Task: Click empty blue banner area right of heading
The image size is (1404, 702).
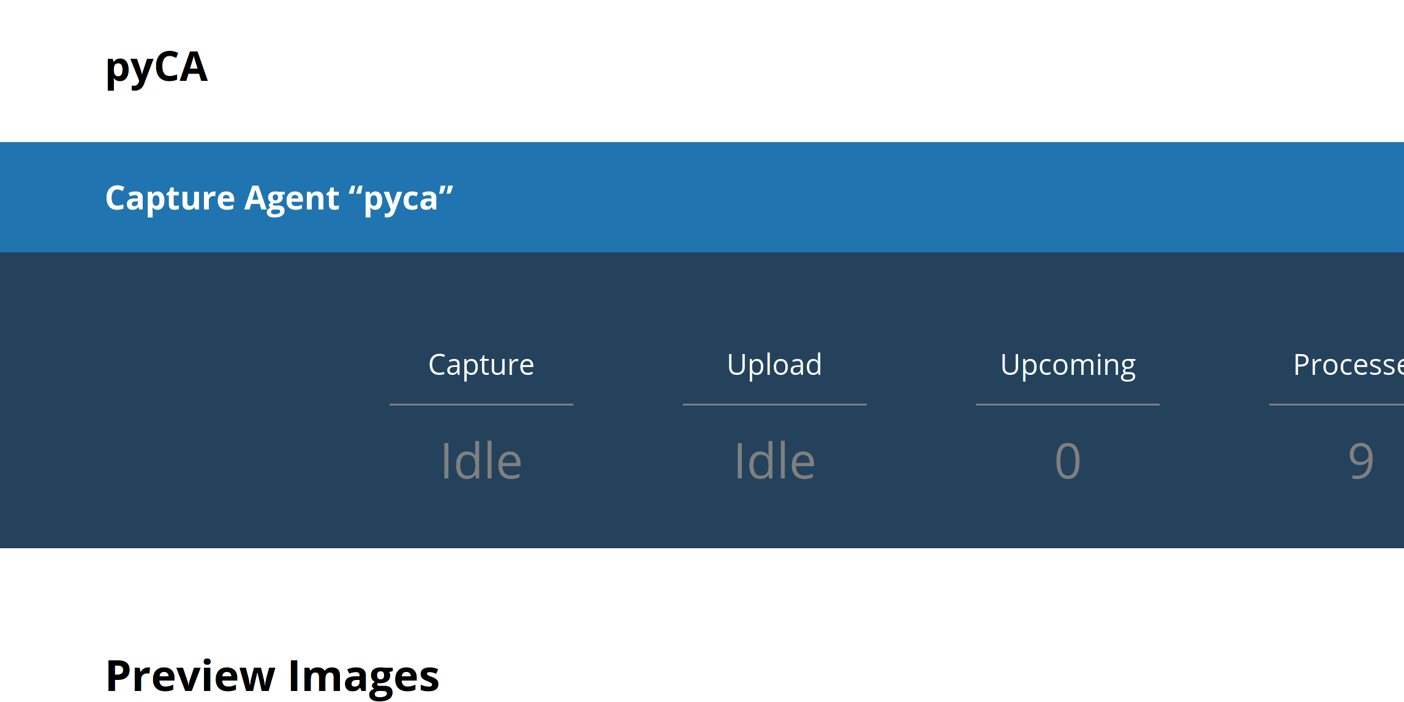Action: click(x=919, y=197)
